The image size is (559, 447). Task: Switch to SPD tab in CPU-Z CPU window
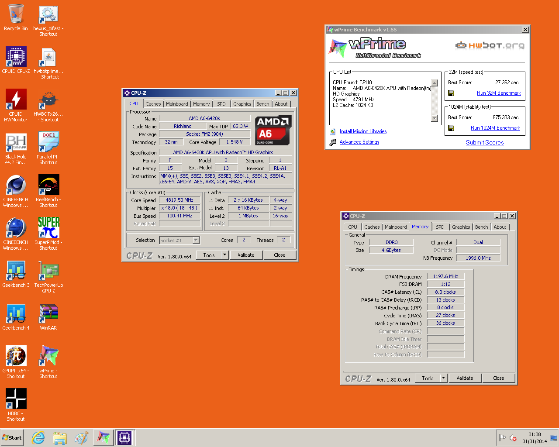(x=221, y=104)
